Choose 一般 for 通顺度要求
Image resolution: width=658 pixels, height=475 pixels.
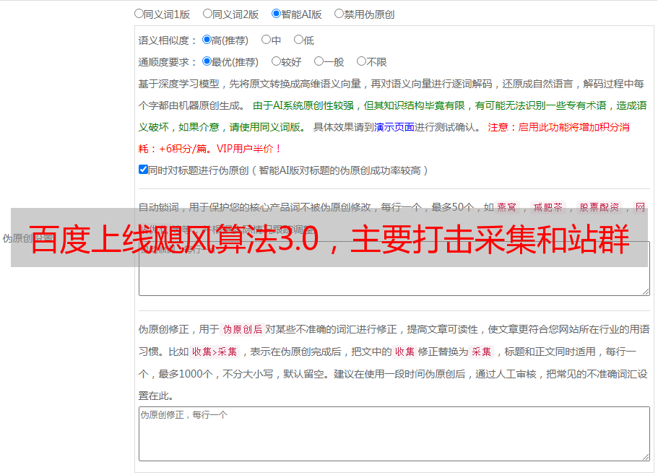tap(319, 61)
